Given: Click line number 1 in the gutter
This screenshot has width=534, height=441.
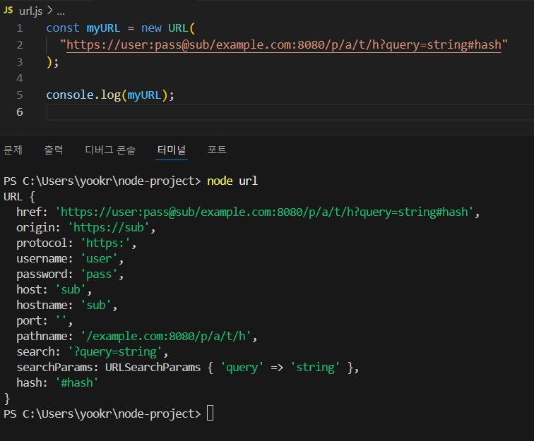Looking at the screenshot, I should (20, 28).
